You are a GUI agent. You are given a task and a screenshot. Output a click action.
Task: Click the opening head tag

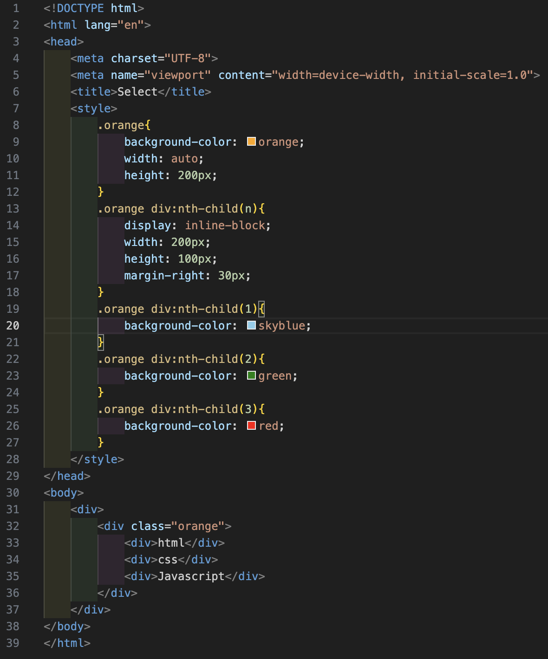64,42
